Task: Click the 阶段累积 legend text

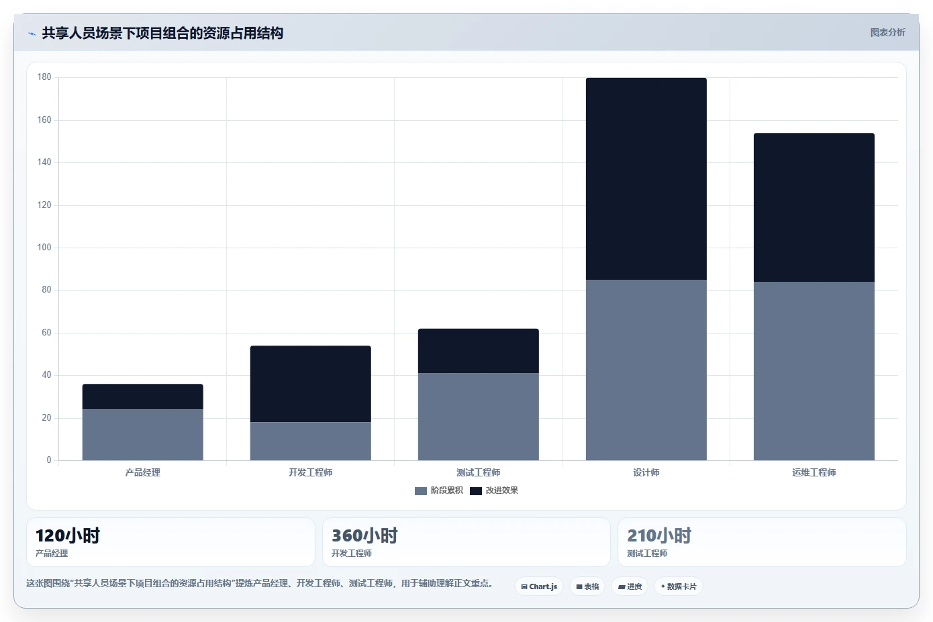Action: 447,490
